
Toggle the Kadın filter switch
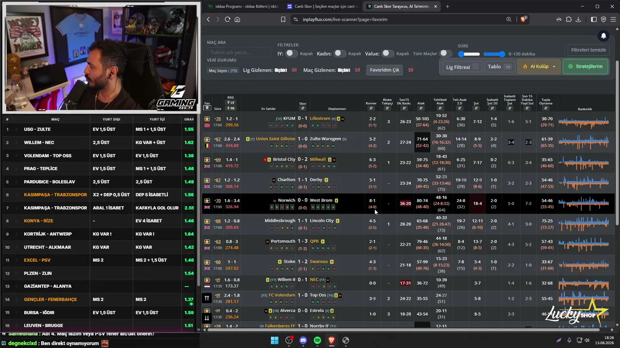(x=340, y=53)
